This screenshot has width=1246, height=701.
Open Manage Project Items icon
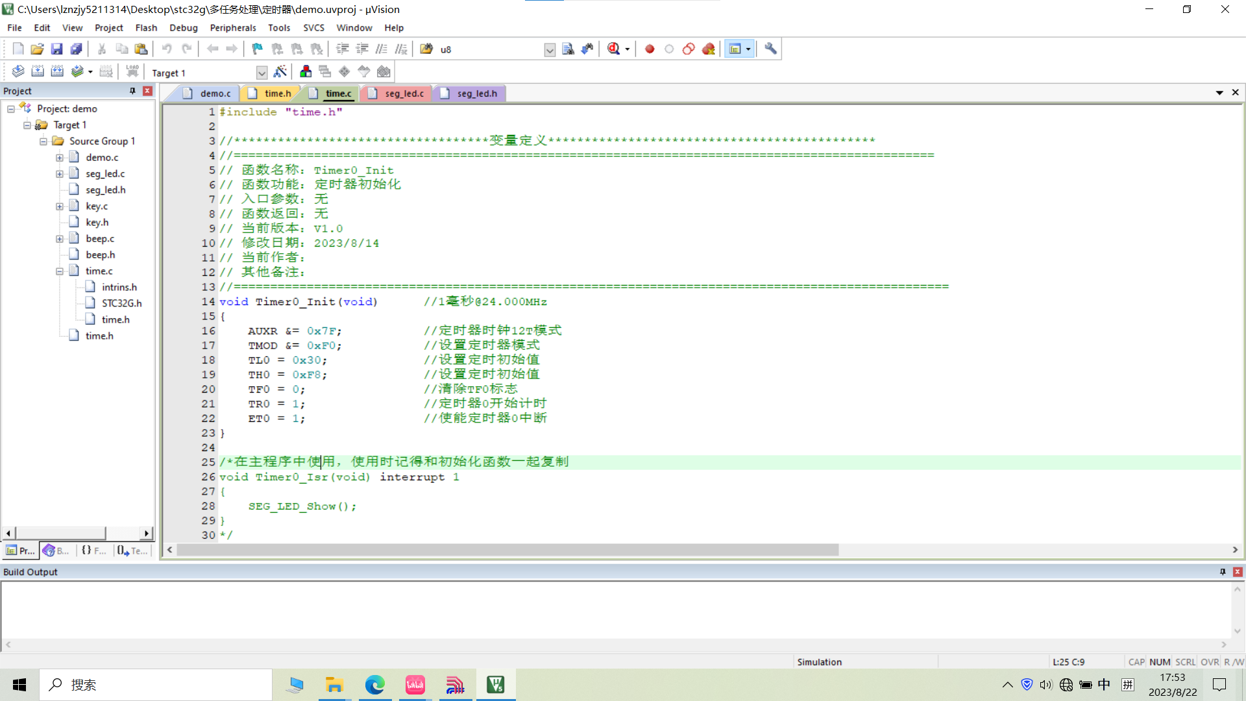pyautogui.click(x=306, y=71)
